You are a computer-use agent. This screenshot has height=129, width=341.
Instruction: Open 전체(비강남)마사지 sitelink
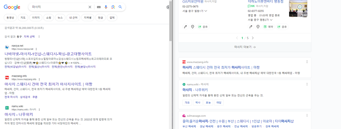pos(15,67)
